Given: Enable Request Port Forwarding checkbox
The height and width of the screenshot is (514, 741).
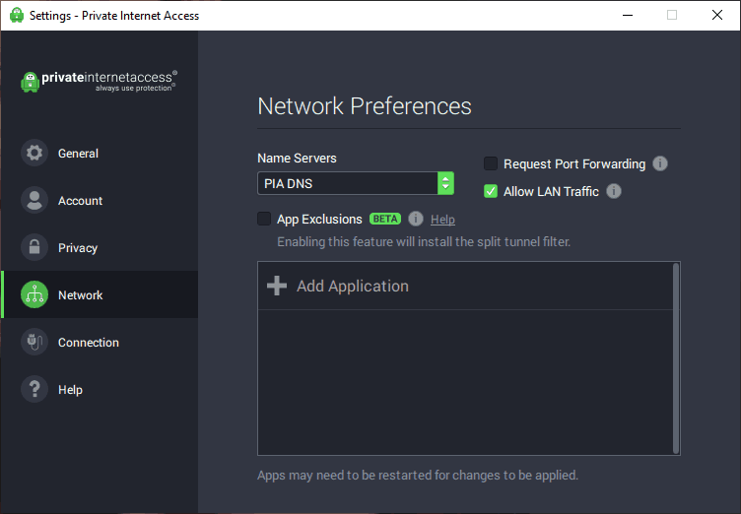Looking at the screenshot, I should tap(491, 163).
